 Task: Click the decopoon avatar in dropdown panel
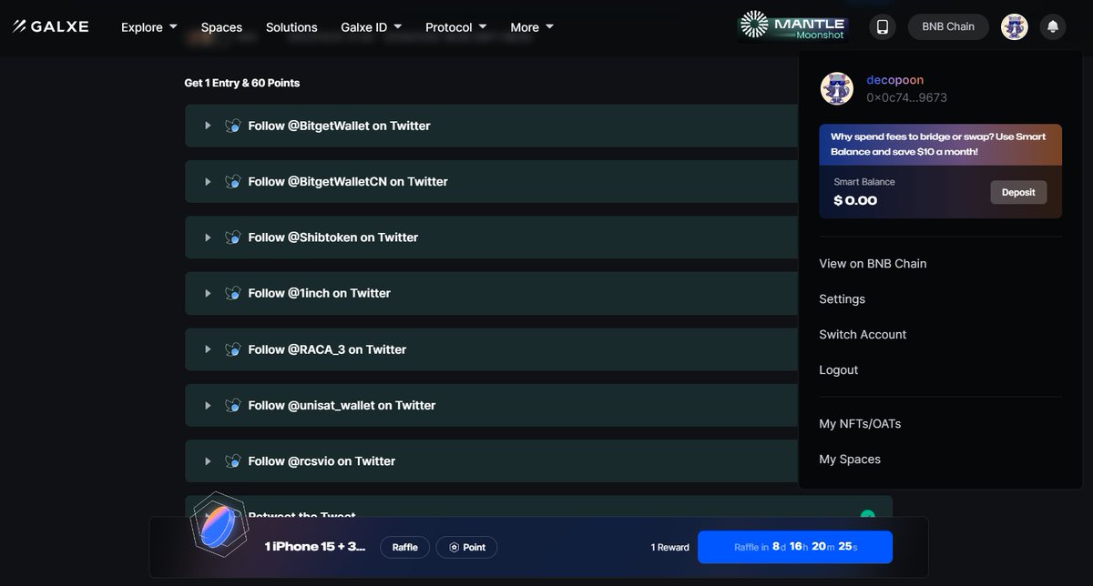[x=836, y=88]
